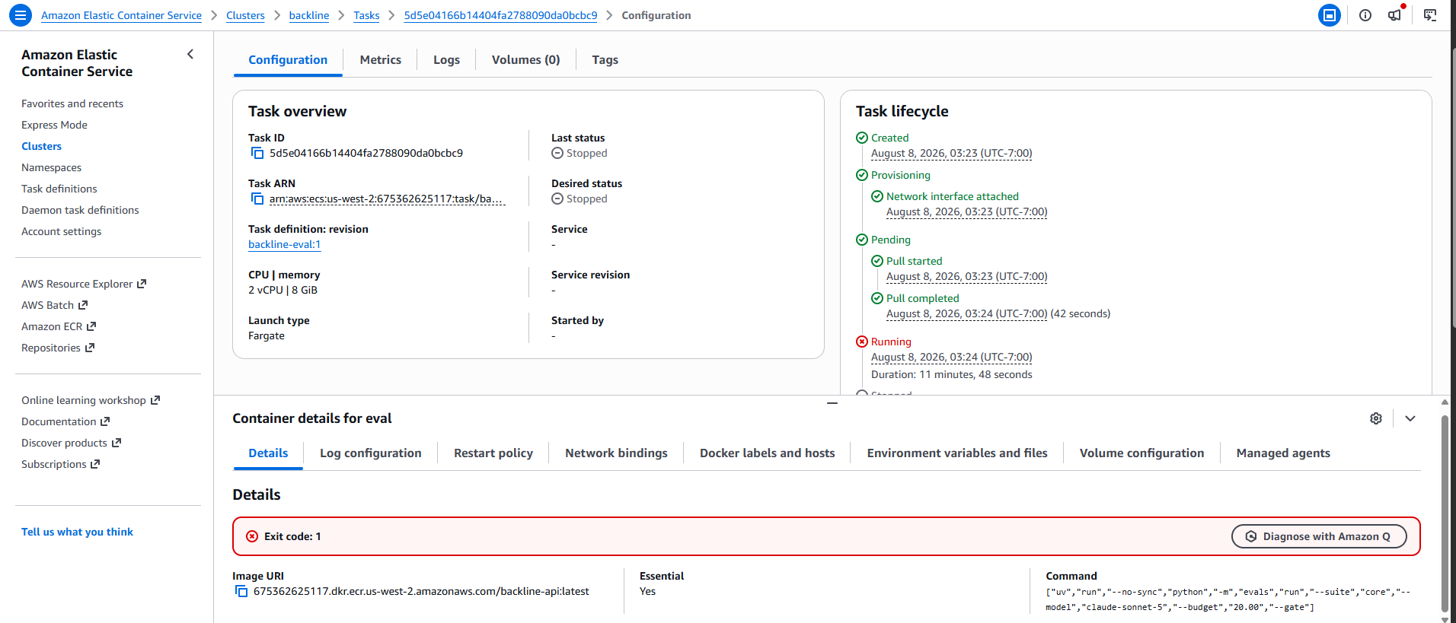Open the Metrics tab
1456x623 pixels.
click(x=381, y=60)
